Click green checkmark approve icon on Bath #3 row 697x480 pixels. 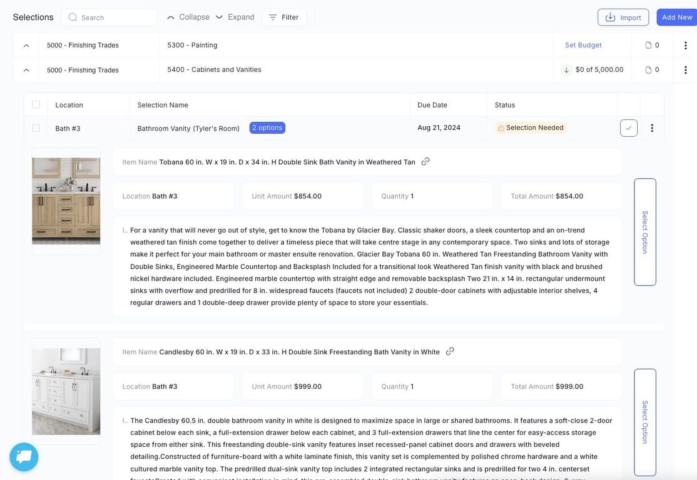(629, 128)
